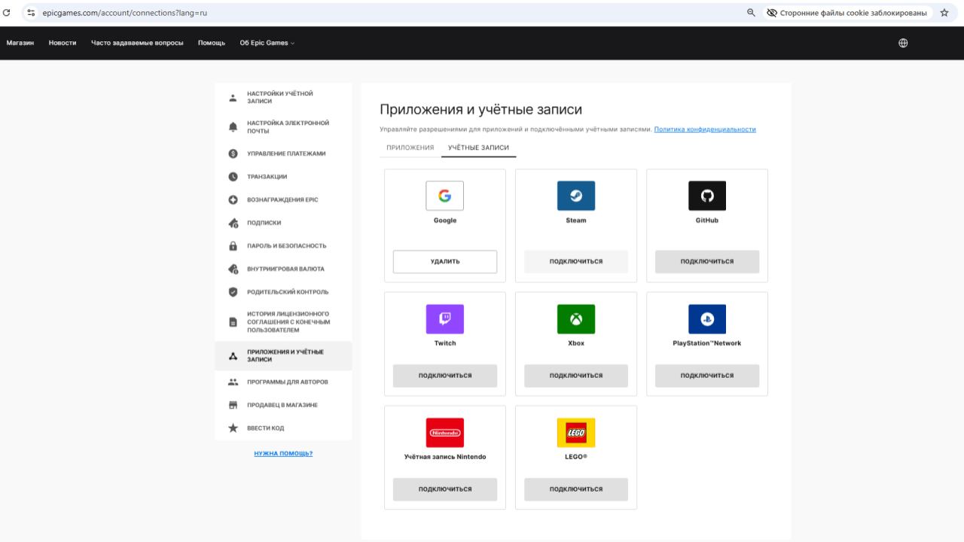
Task: Open the Политика конфиденциальности link
Action: [705, 129]
